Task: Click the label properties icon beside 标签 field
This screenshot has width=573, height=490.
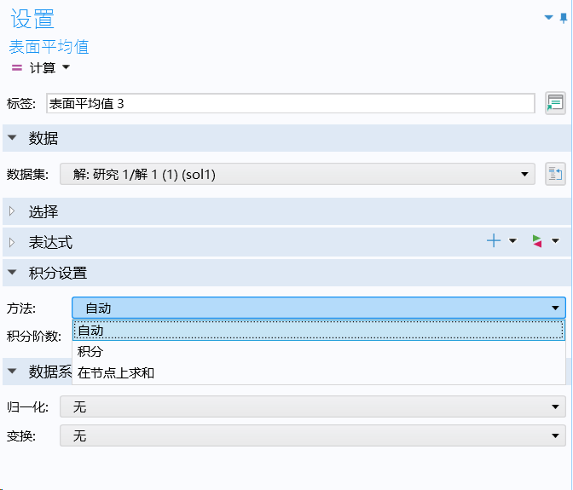Action: [555, 103]
